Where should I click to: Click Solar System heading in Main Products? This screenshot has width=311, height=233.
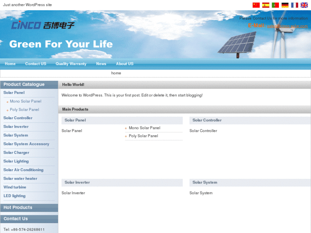(205, 183)
